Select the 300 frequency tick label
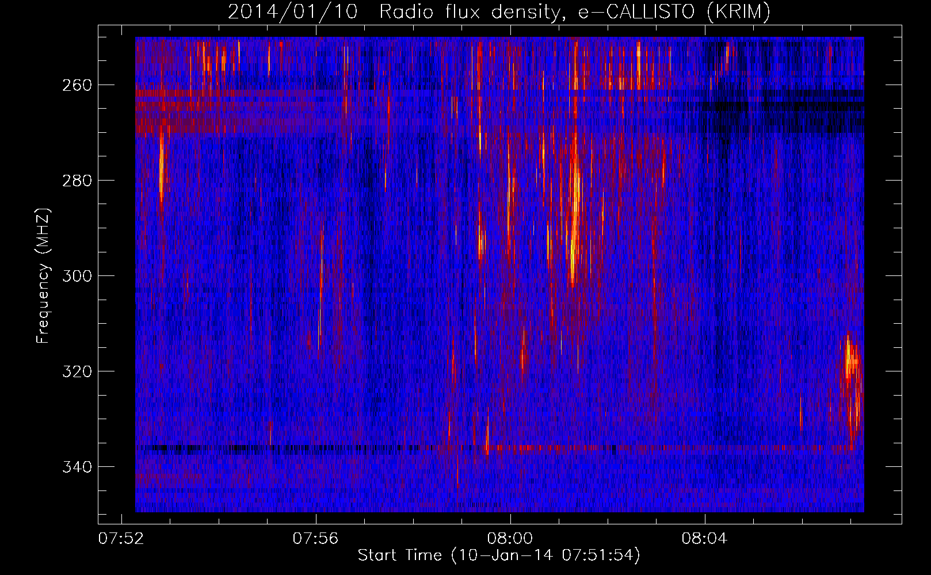Viewport: 931px width, 575px height. (77, 276)
